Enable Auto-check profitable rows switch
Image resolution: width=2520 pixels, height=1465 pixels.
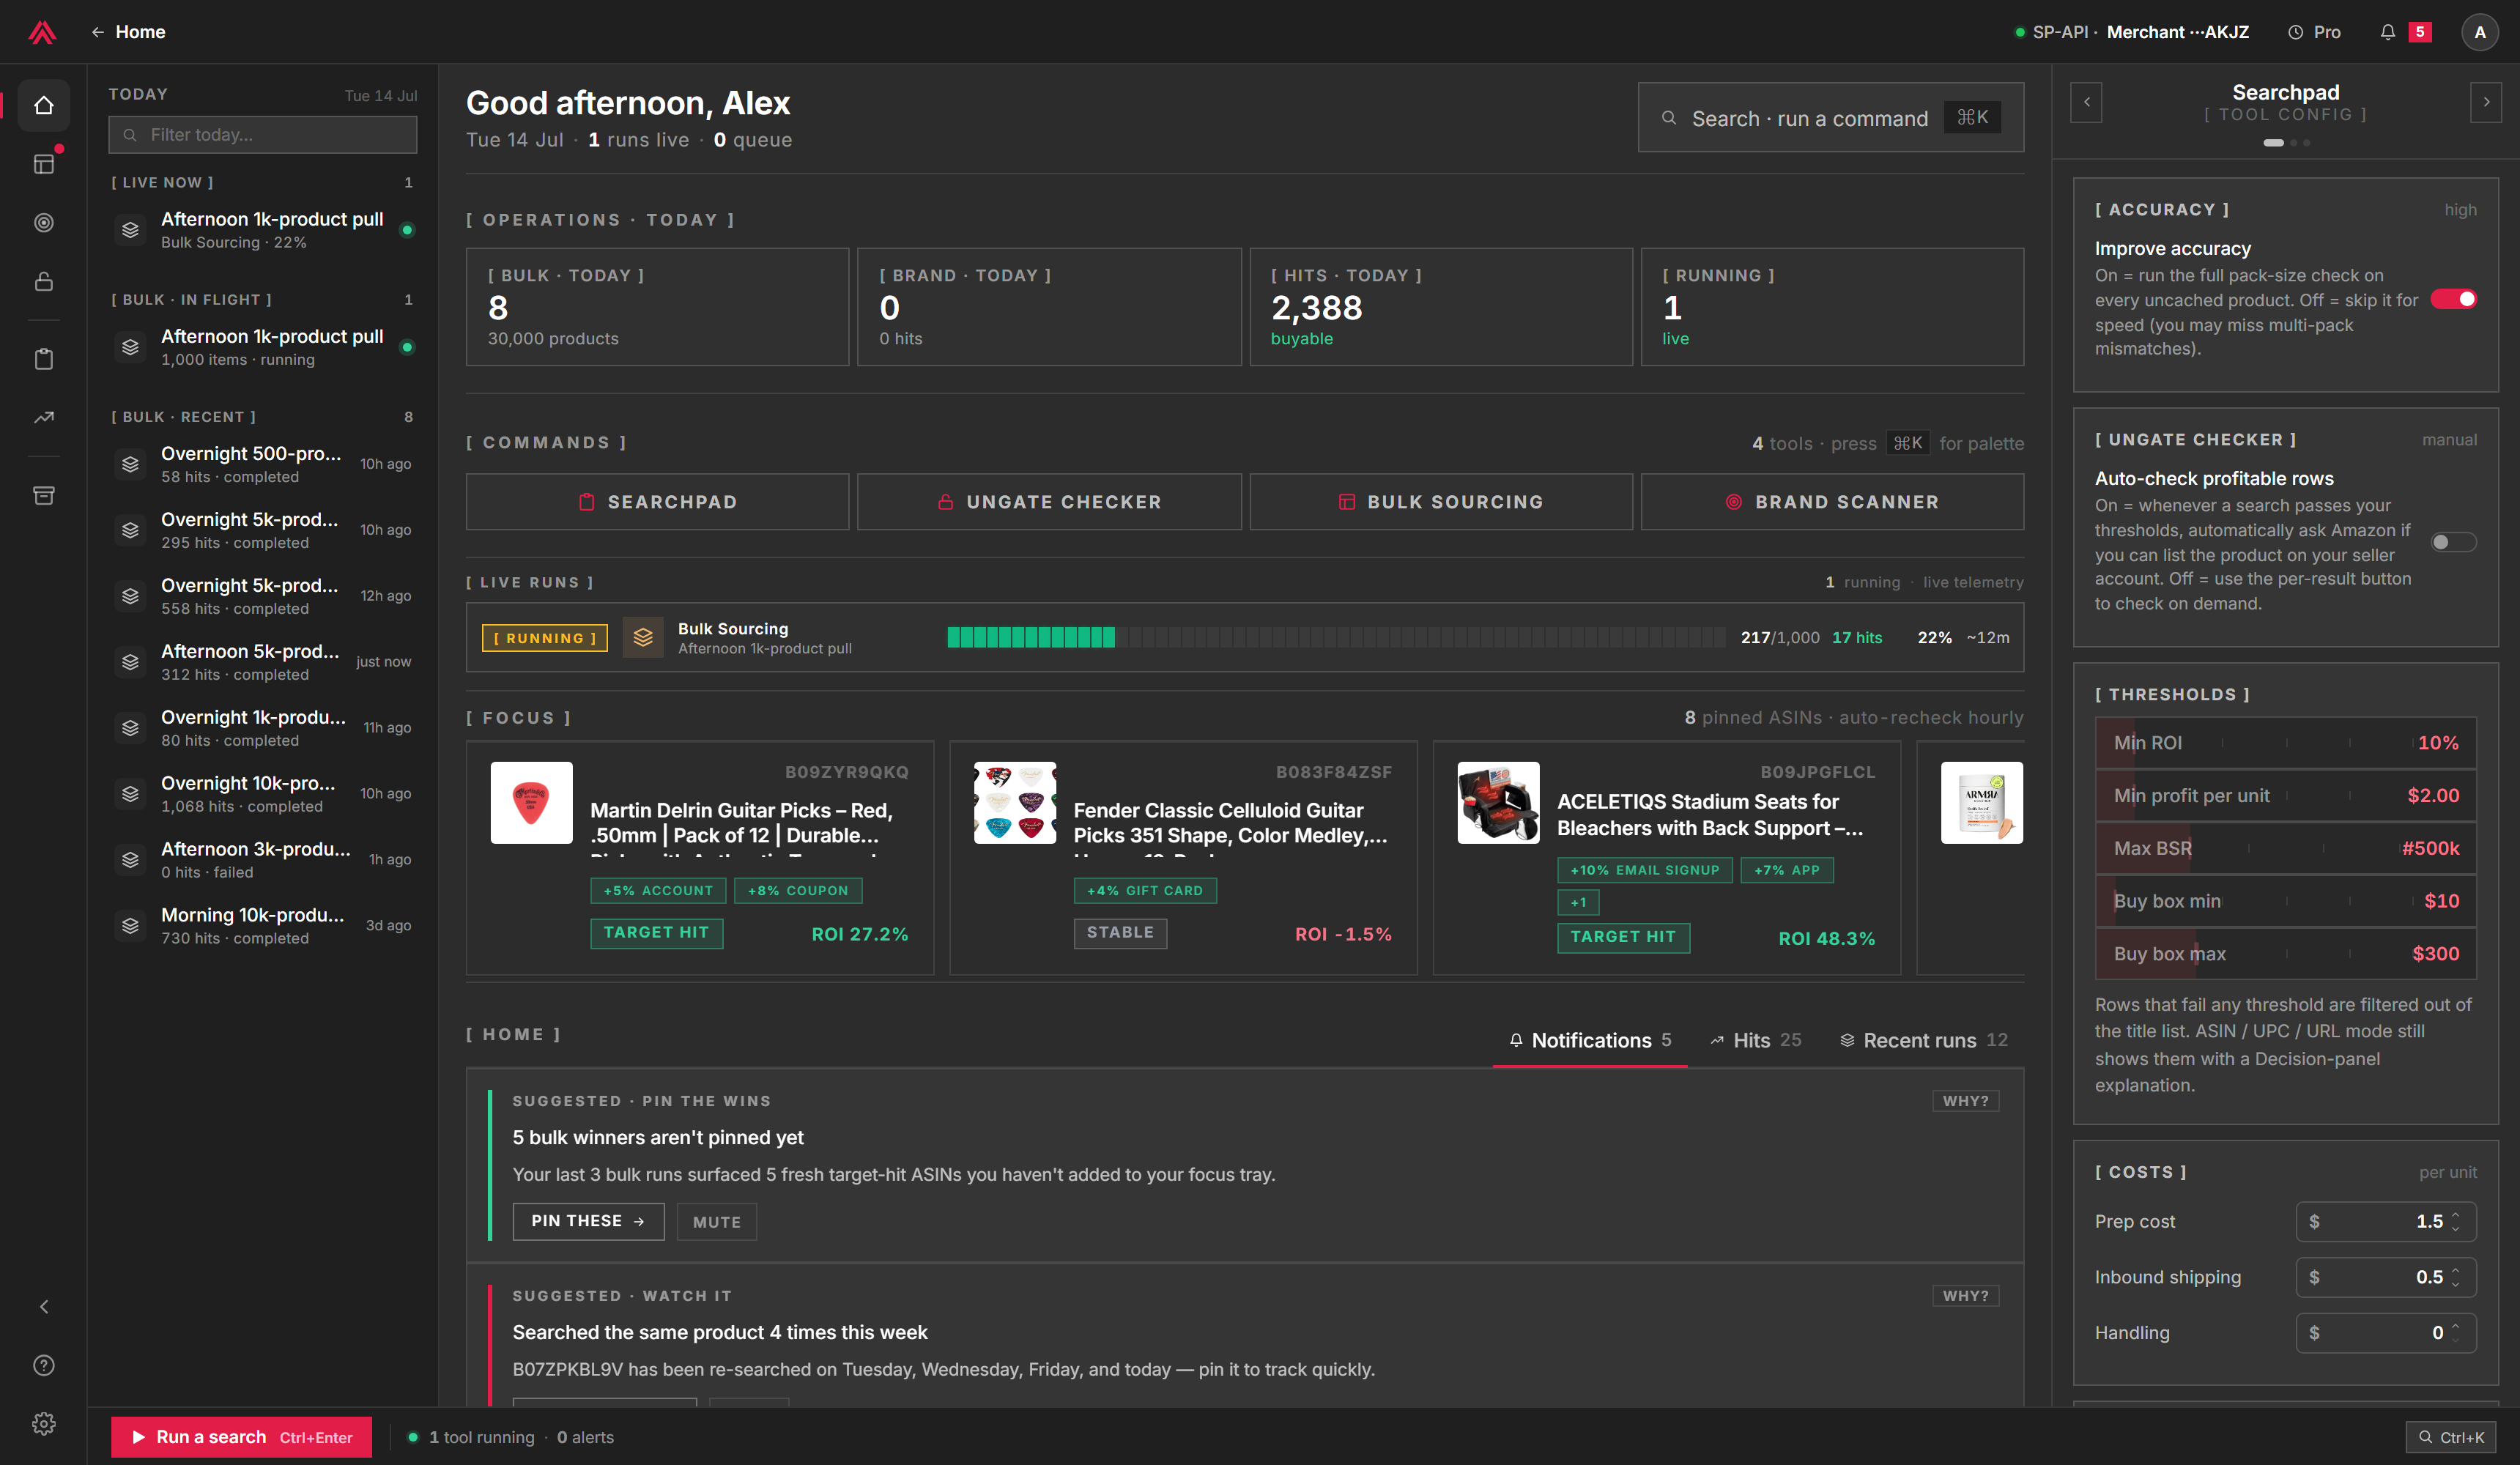[x=2454, y=542]
